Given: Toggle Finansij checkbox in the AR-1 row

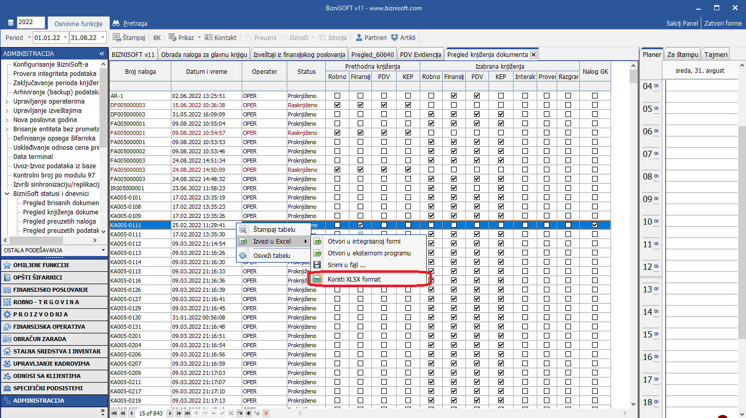Looking at the screenshot, I should pyautogui.click(x=454, y=96).
